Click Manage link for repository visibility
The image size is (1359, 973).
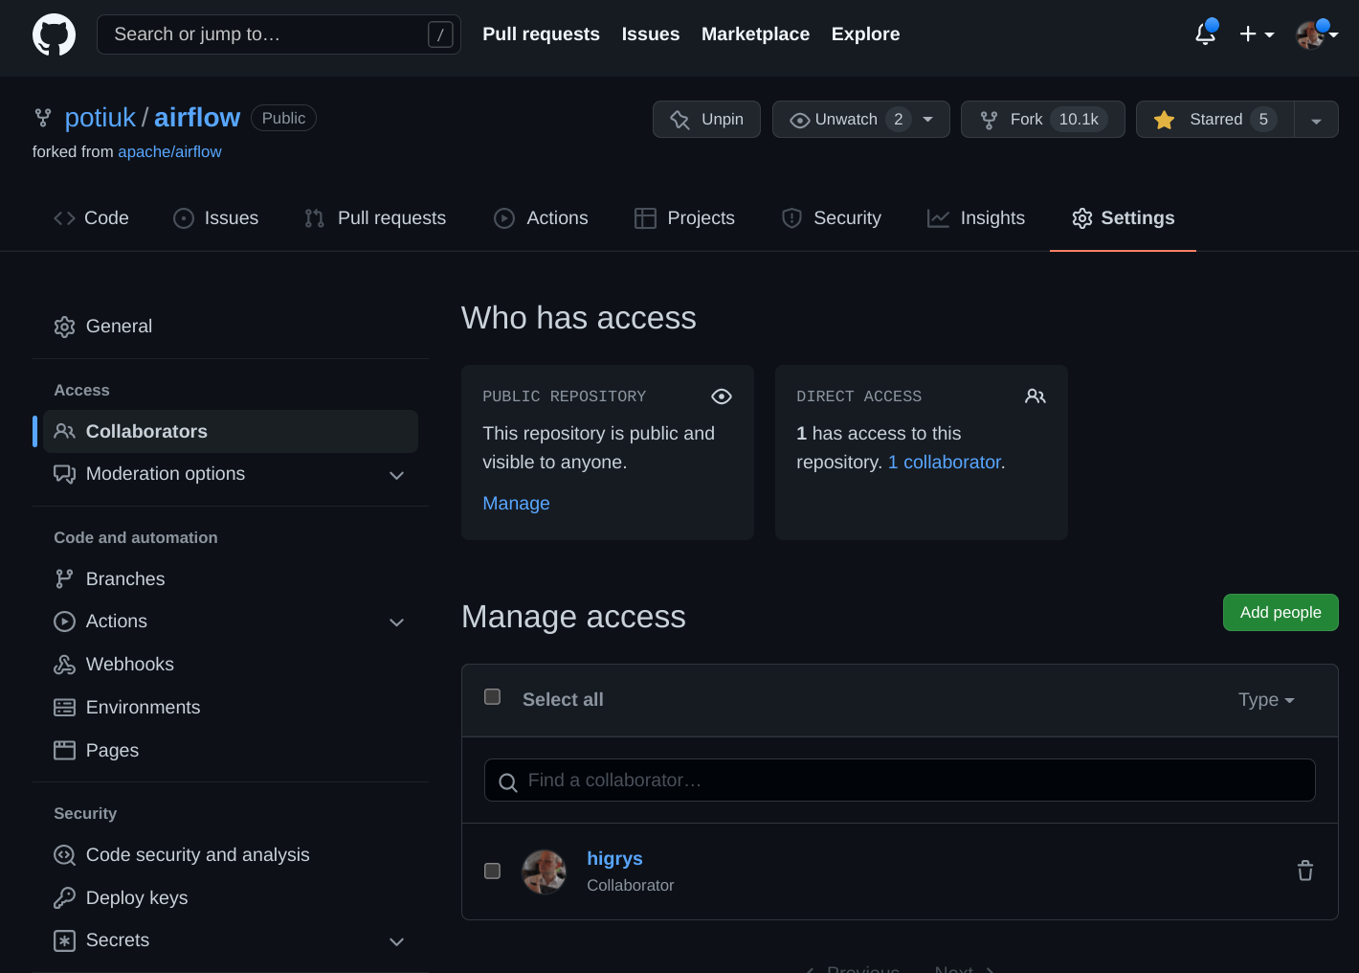click(516, 504)
